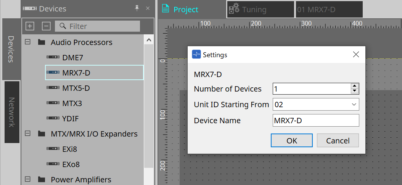
Task: Select the MTX/MRX I/O Expanders label
Action: pos(94,134)
